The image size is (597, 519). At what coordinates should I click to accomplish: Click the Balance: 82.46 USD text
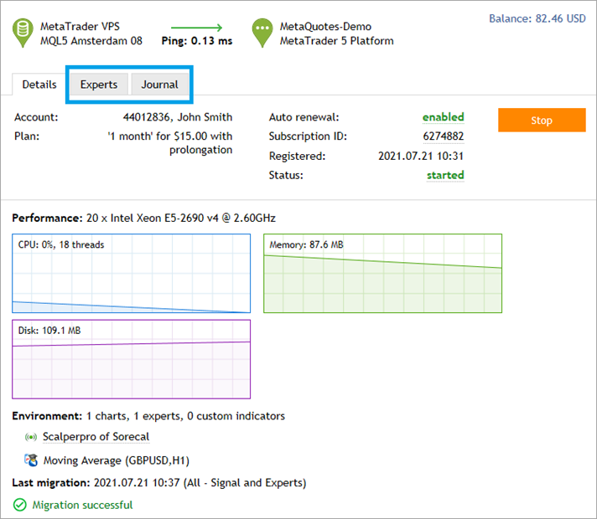click(x=537, y=18)
